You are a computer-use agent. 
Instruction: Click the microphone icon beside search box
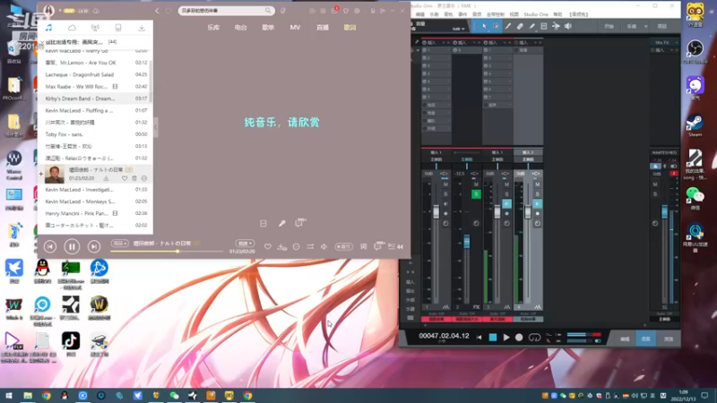[x=283, y=11]
